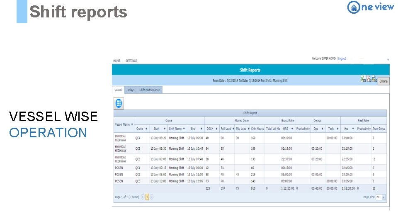Screen dimensions: 398x224
Task: Export shift report to Excel
Action: click(363, 79)
